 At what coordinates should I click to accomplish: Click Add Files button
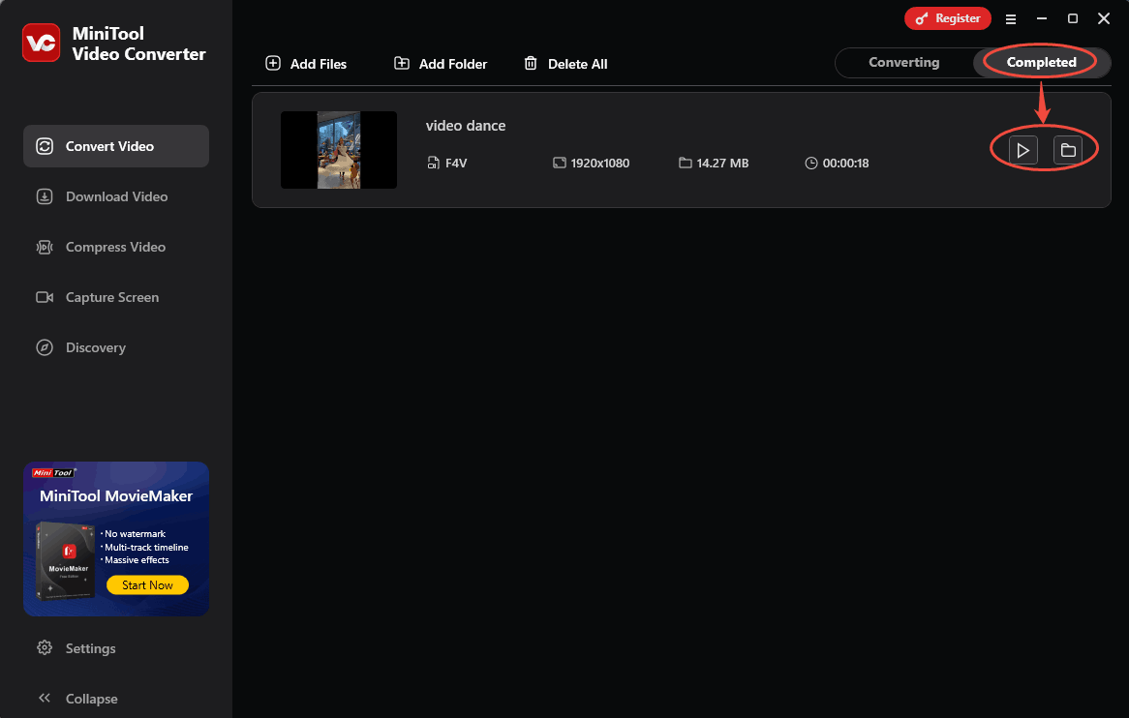(306, 64)
